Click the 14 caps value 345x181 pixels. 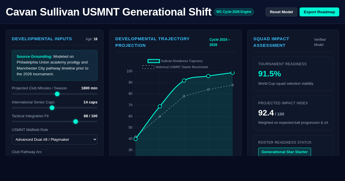point(90,102)
